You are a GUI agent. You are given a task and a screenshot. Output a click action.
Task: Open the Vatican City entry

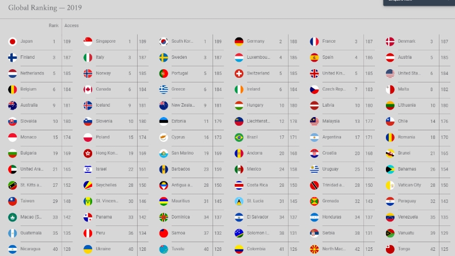coord(409,185)
